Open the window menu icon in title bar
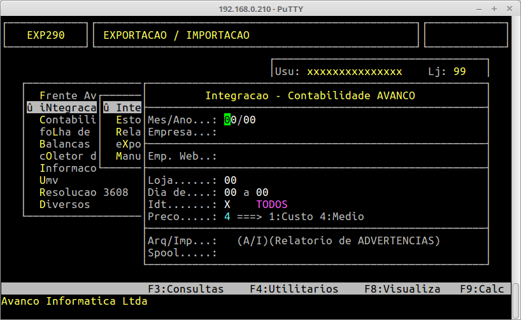Image resolution: width=521 pixels, height=320 pixels. tap(8, 8)
